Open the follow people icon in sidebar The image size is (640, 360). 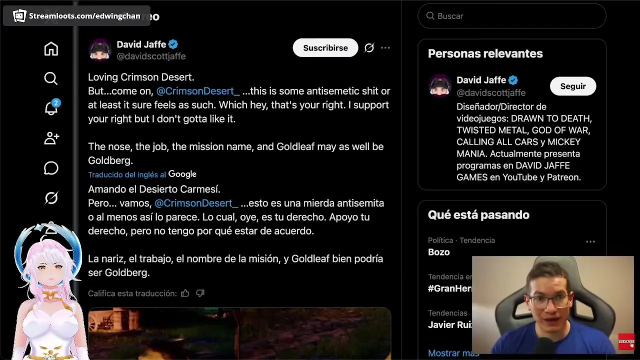(51, 138)
